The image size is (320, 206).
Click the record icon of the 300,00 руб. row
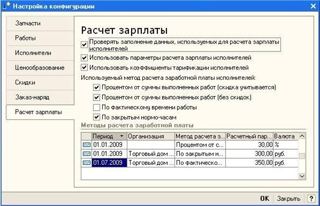pos(87,154)
